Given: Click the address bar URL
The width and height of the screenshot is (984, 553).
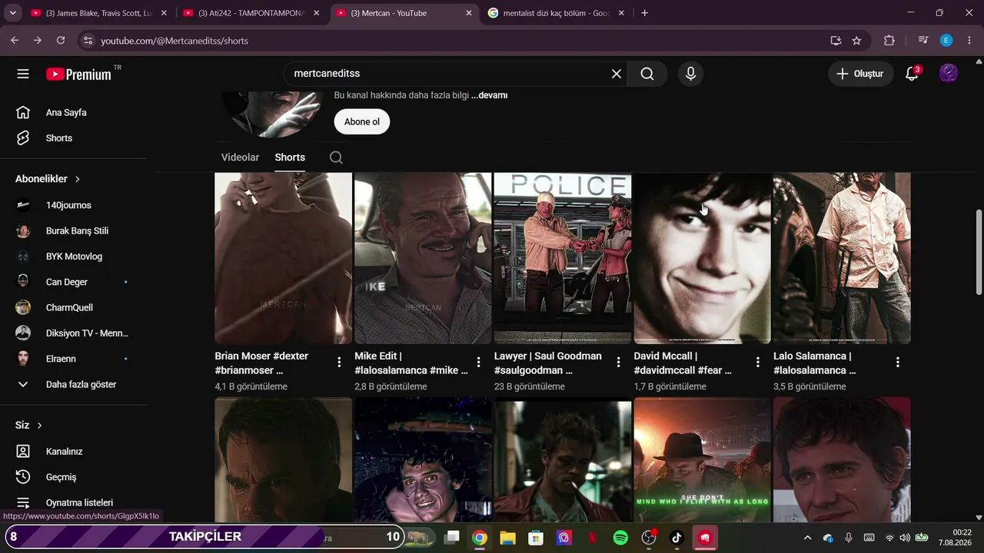Looking at the screenshot, I should pos(175,41).
